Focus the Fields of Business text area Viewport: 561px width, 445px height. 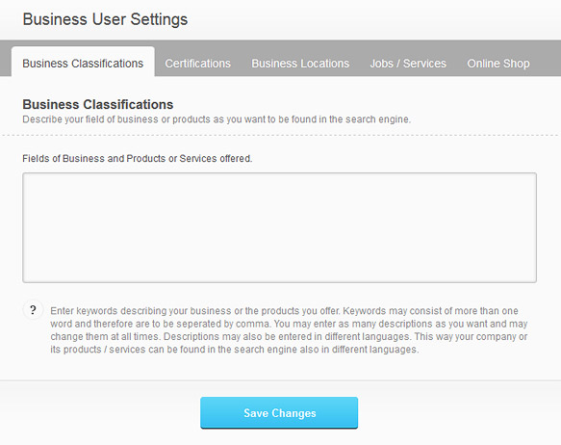279,227
